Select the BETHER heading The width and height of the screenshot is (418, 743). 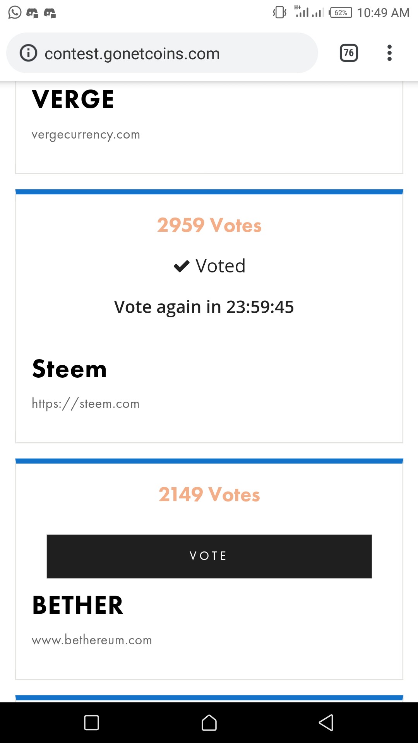[x=78, y=605]
